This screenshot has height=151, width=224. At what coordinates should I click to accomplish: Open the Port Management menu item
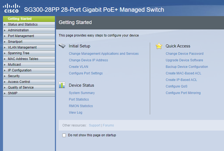point(21,36)
